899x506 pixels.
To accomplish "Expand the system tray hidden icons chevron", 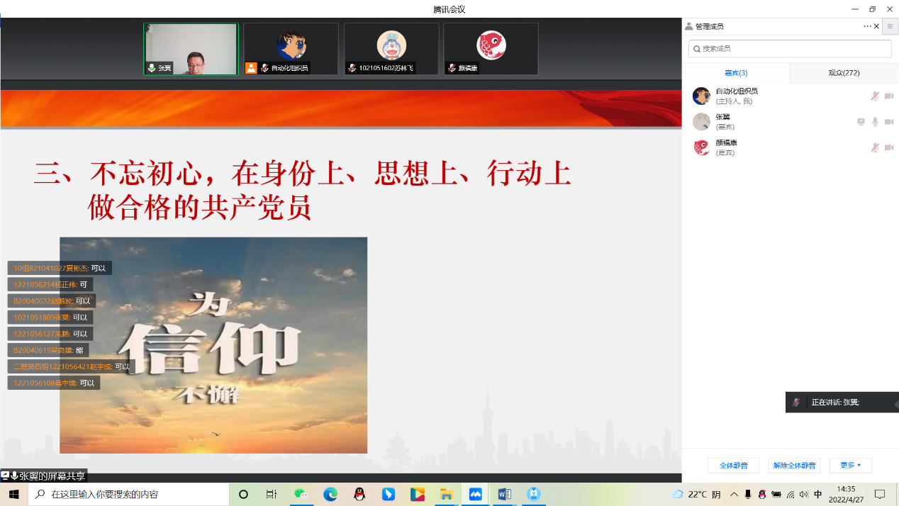I will point(734,494).
